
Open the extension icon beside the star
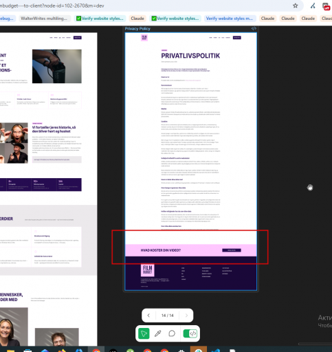(x=313, y=5)
